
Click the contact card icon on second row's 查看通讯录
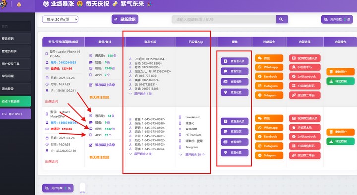click(x=226, y=121)
